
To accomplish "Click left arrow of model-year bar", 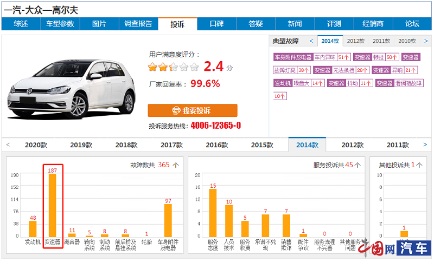I will click(x=8, y=144).
